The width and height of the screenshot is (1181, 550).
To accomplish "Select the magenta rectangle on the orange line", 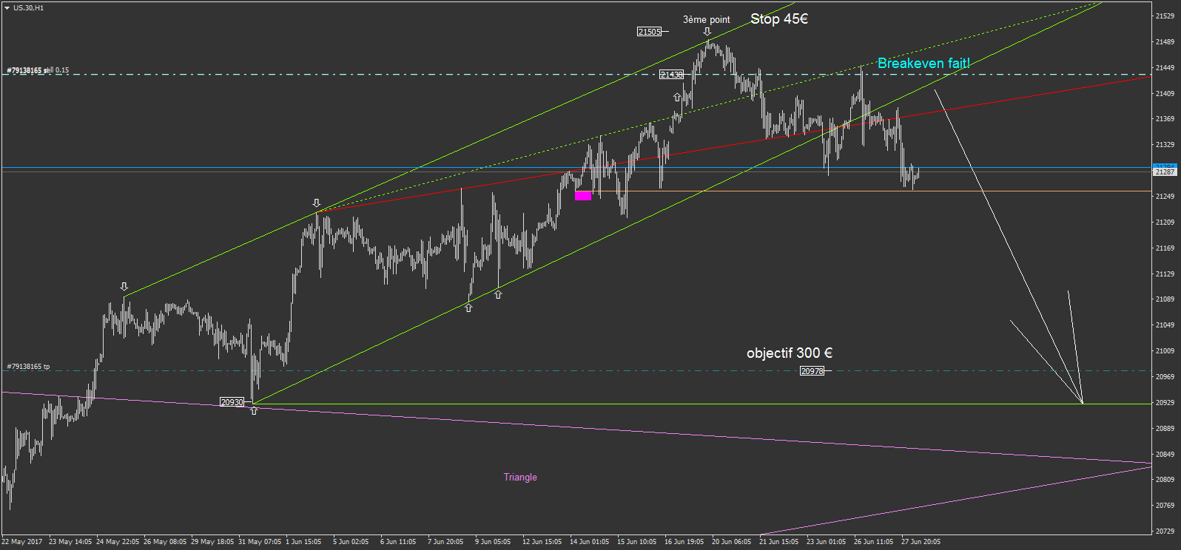I will [583, 196].
